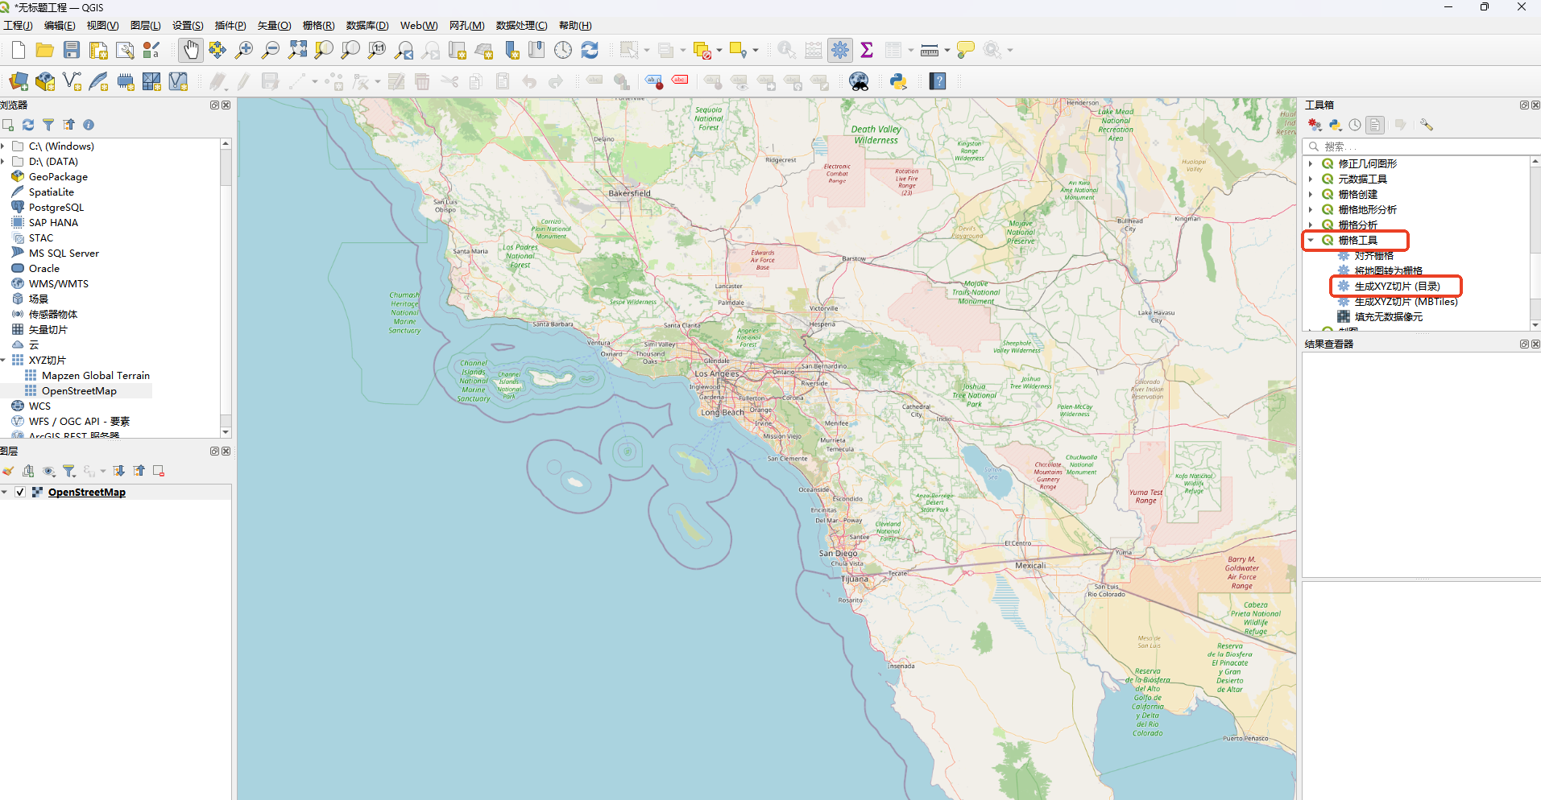
Task: Open the Style Manager icon
Action: pyautogui.click(x=151, y=50)
